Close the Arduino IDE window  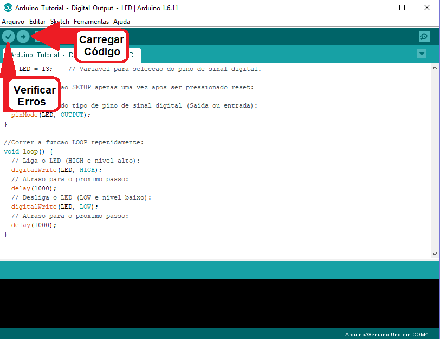[427, 8]
